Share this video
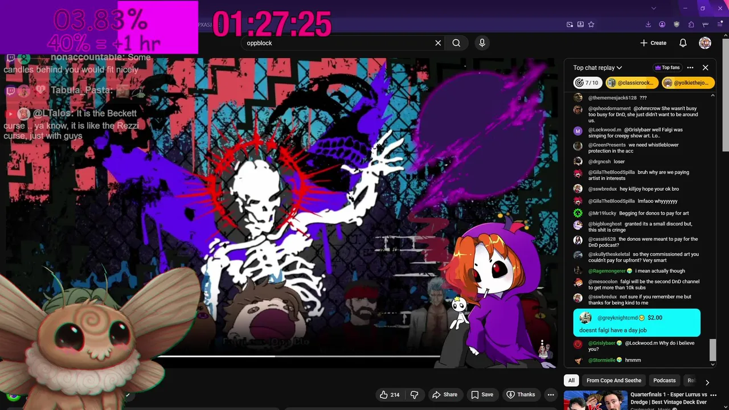This screenshot has width=729, height=410. point(444,395)
